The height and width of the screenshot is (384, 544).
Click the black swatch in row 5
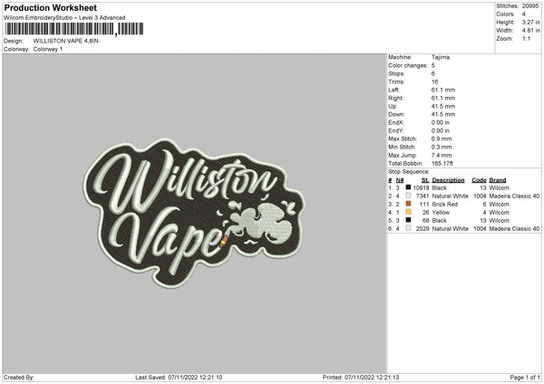(x=408, y=220)
